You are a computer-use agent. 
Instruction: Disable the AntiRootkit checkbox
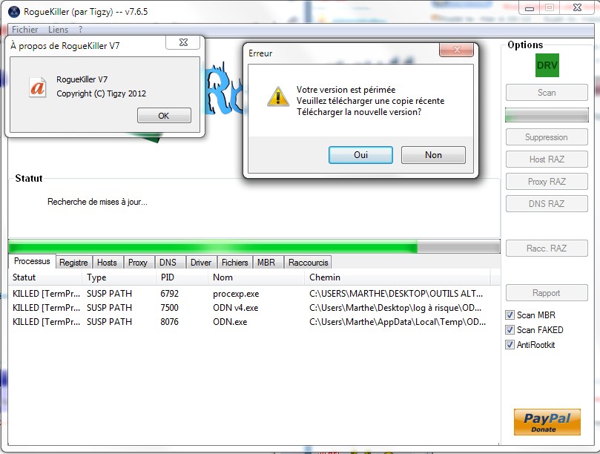(510, 345)
